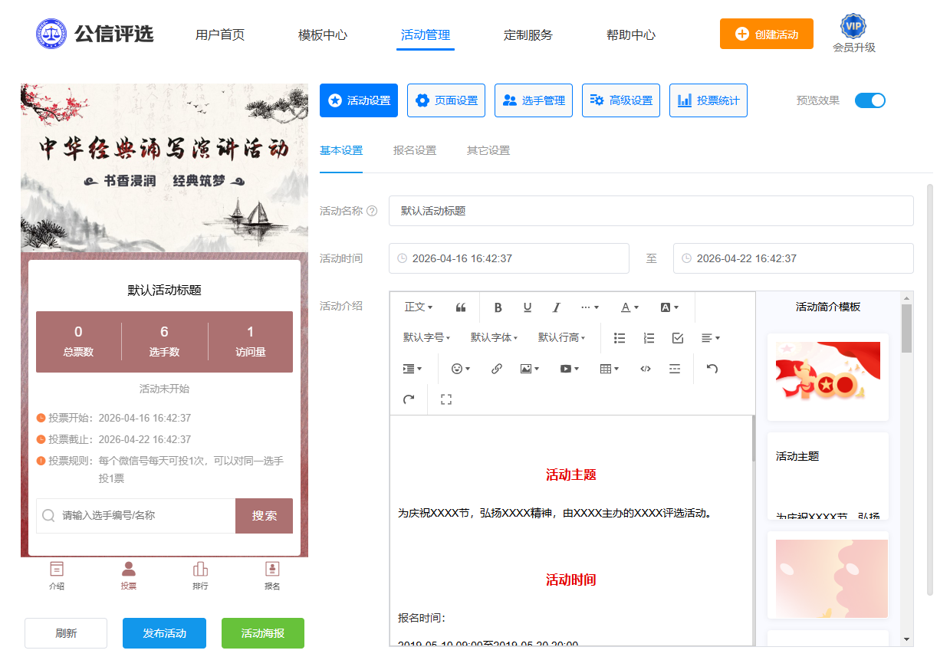Open the 正文 heading style dropdown
The image size is (950, 670).
point(419,307)
